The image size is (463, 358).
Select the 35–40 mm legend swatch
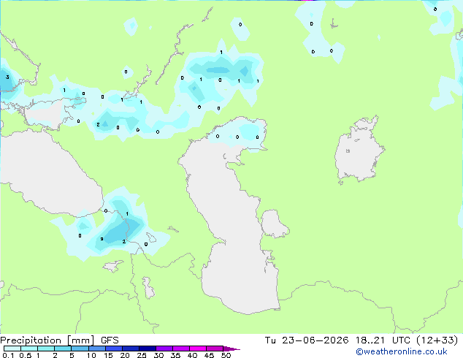(x=181, y=349)
